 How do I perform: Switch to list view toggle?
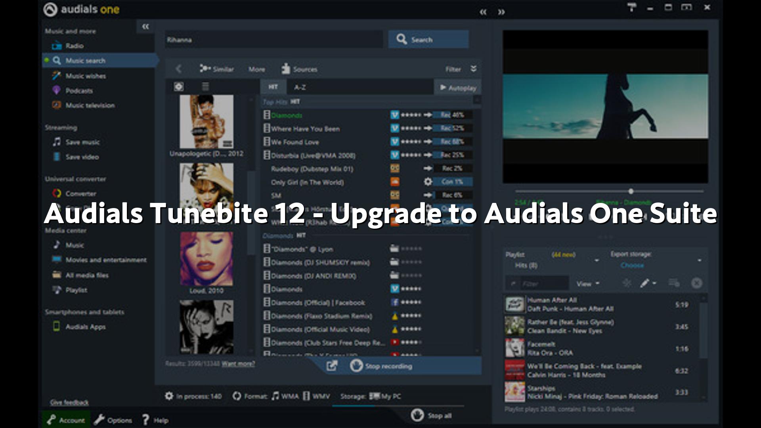[205, 87]
